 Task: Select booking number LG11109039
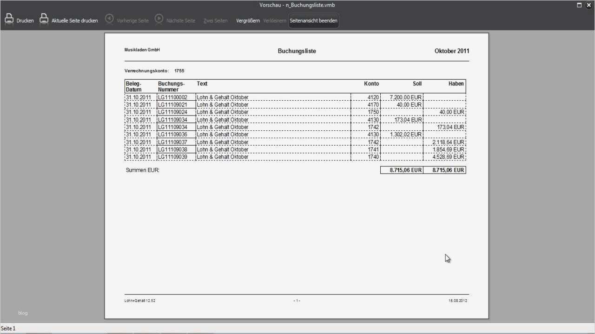tap(173, 157)
